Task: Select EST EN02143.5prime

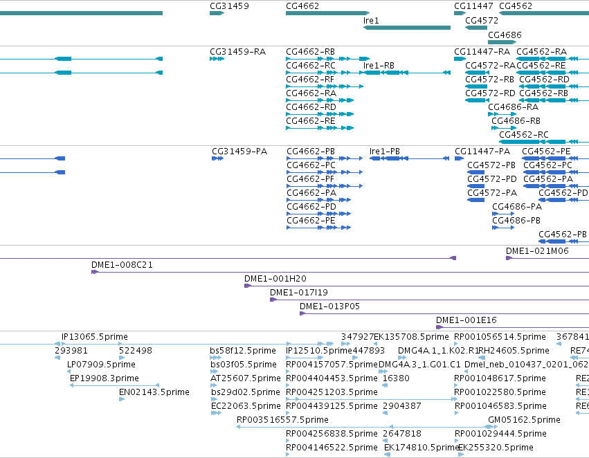Action: tap(122, 399)
